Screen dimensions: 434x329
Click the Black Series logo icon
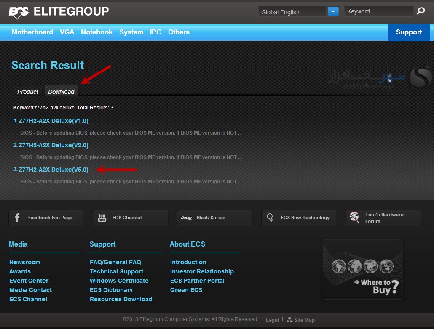186,218
